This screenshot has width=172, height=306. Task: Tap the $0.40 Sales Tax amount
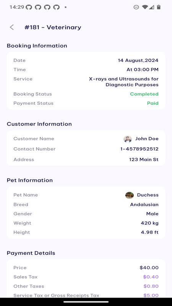coord(151,277)
